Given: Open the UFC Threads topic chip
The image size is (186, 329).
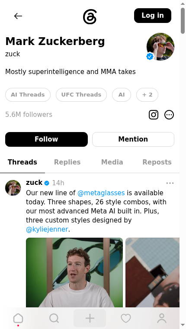Looking at the screenshot, I should [x=81, y=95].
